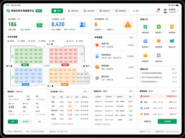This screenshot has height=138, width=185.
Task: Open the yellow briefcase shortcut icon
Action: (145, 56)
